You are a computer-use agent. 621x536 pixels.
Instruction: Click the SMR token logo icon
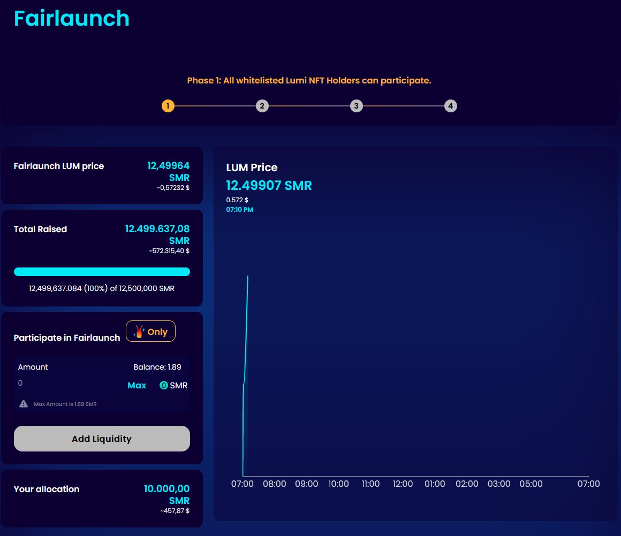coord(164,385)
